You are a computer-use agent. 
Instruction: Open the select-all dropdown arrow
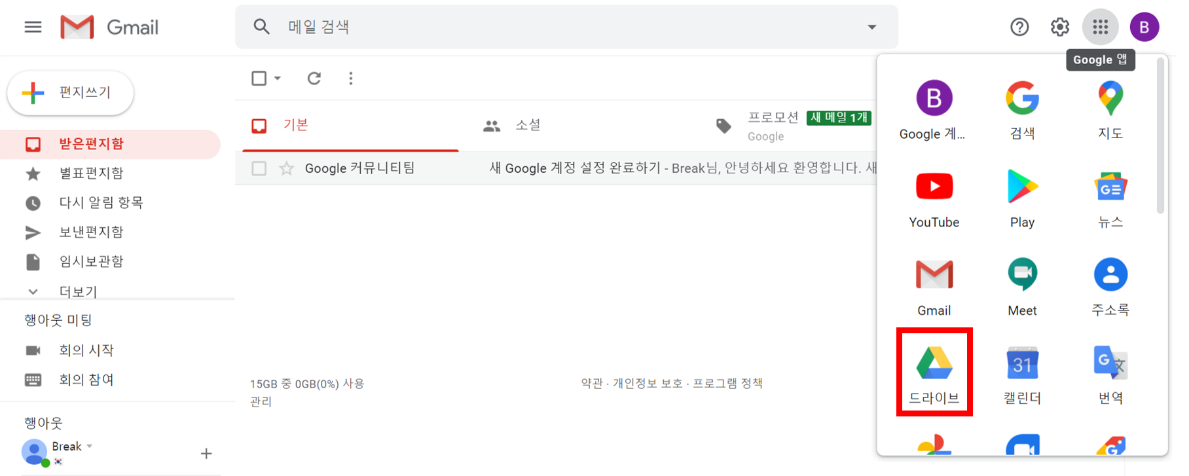[x=278, y=79]
